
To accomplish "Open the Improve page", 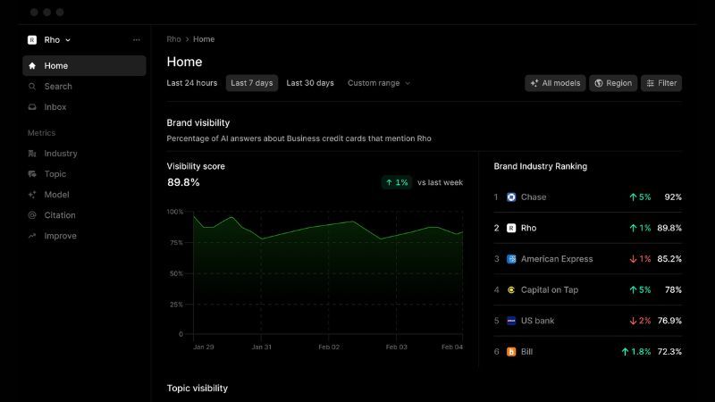I will tap(84, 236).
